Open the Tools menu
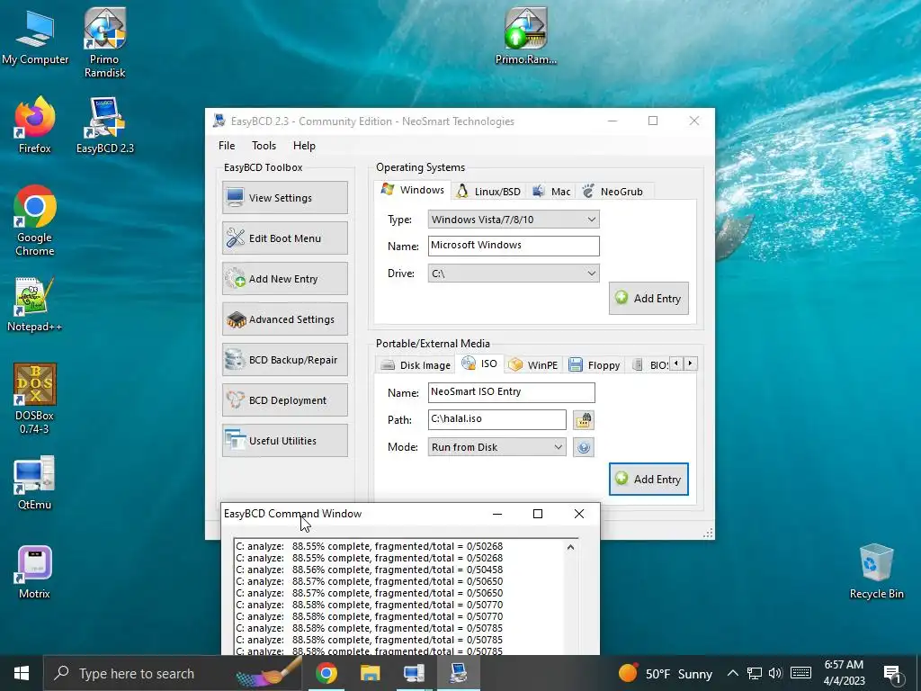 coord(264,146)
